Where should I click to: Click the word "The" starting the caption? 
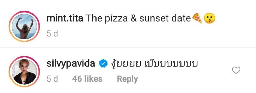(94, 19)
